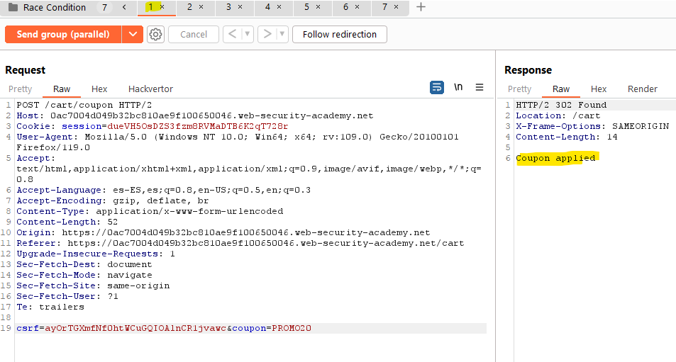Image resolution: width=676 pixels, height=362 pixels.
Task: Click the PROMO20 coupon value
Action: 292,328
